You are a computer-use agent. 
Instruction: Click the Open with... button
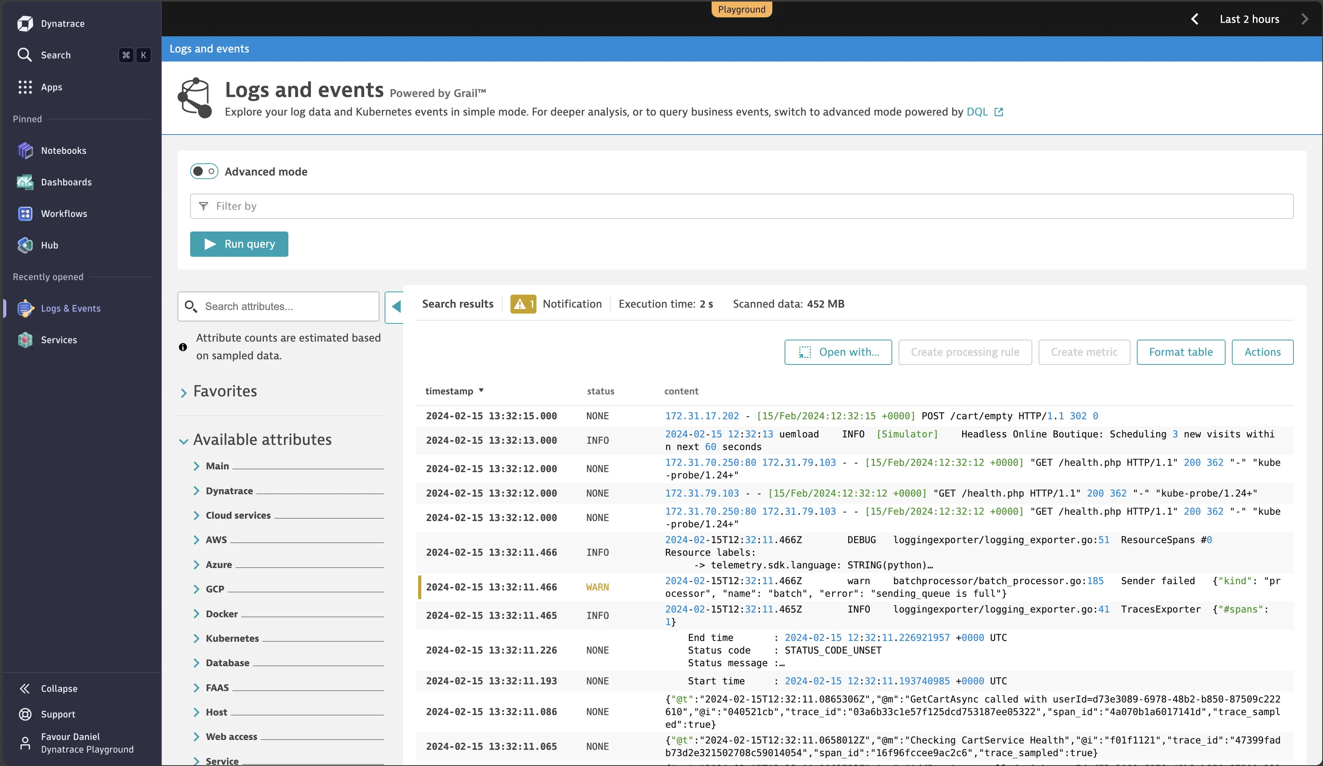[x=838, y=352]
